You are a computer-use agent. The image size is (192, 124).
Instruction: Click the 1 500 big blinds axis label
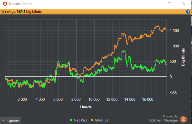click(174, 31)
